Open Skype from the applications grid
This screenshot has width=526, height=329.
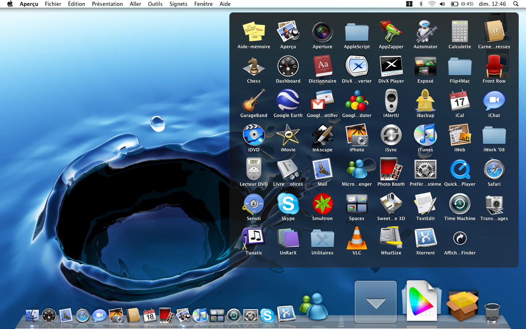tap(288, 204)
